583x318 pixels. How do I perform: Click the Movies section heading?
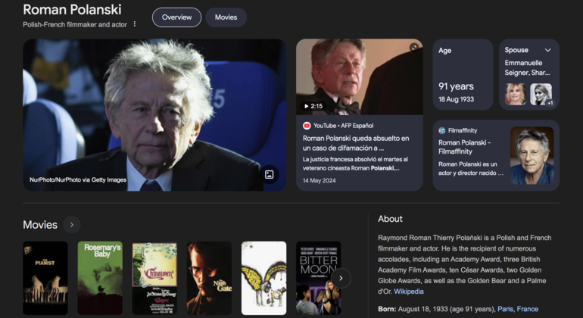(x=40, y=225)
